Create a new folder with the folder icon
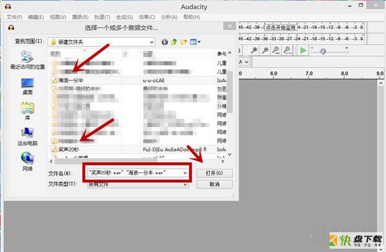The height and width of the screenshot is (252, 386). (183, 42)
